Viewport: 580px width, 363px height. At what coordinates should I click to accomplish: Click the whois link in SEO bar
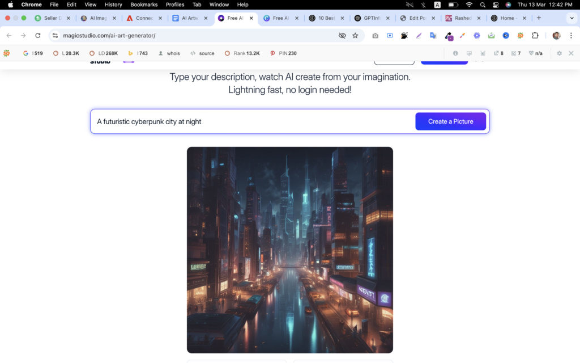(169, 53)
